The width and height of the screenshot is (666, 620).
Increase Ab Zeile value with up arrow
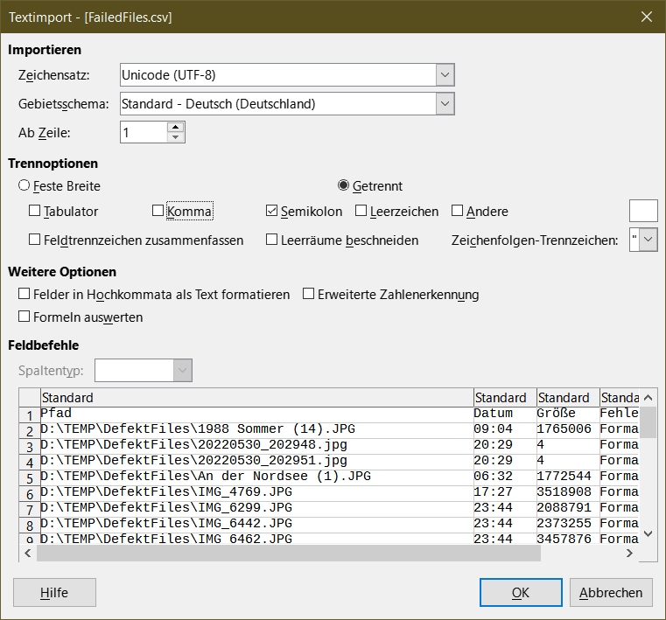coord(175,128)
